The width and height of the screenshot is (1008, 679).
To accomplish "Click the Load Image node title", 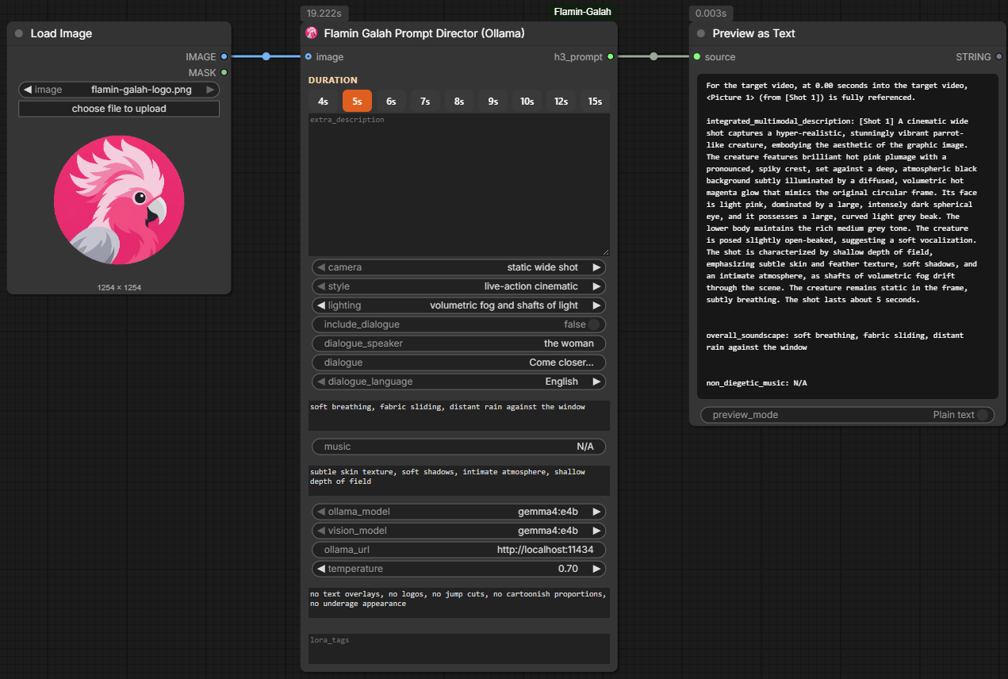I will coord(61,33).
